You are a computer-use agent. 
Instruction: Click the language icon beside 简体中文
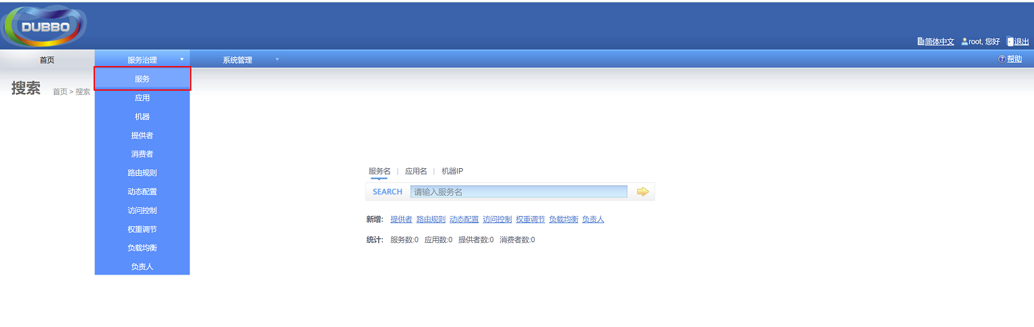click(x=921, y=42)
